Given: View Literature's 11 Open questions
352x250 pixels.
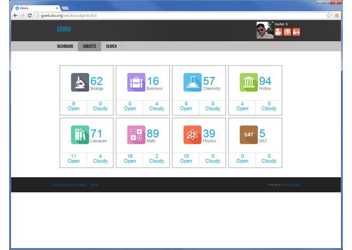Looking at the screenshot, I should [73, 158].
